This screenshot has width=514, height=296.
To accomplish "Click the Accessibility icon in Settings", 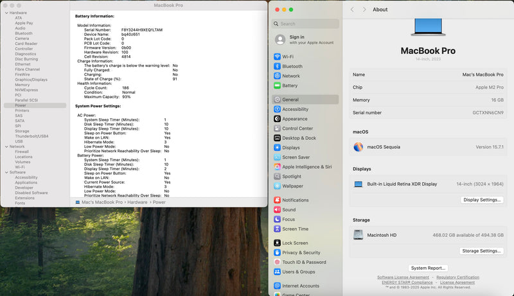I will [277, 109].
